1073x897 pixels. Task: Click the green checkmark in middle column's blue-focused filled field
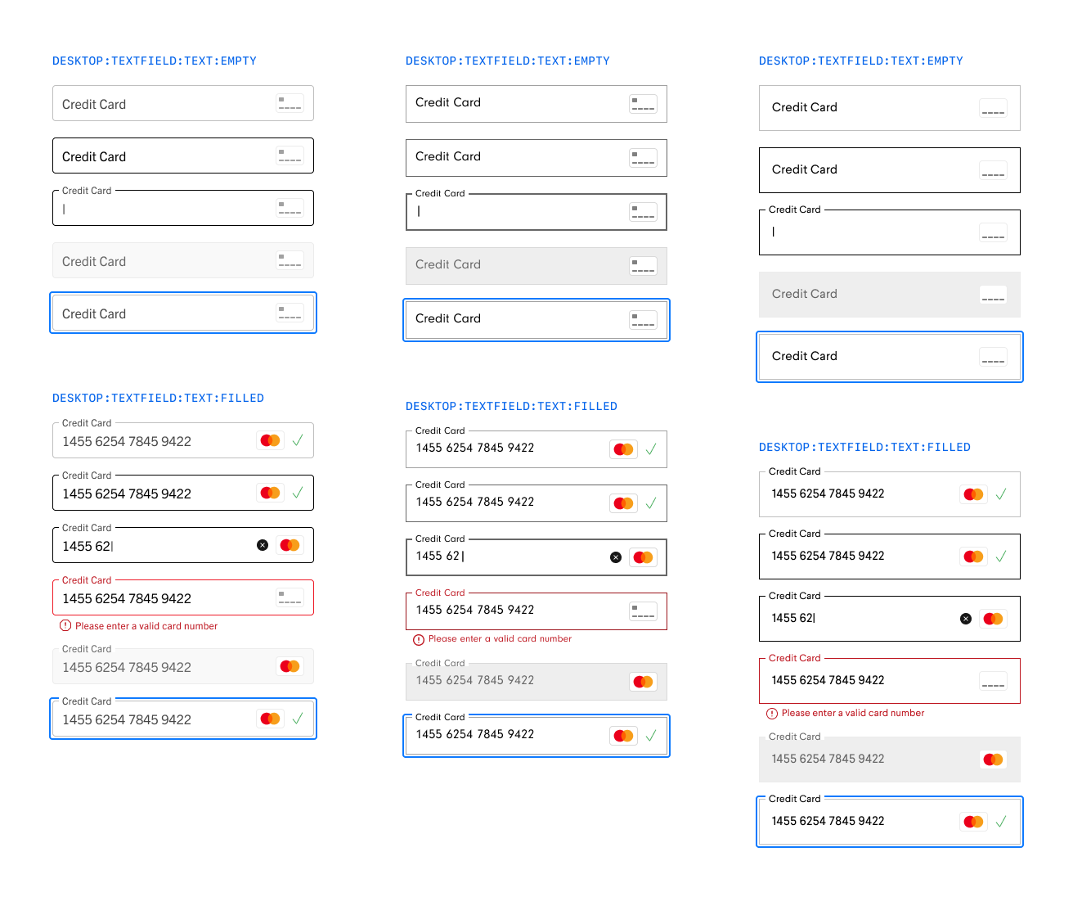coord(651,736)
